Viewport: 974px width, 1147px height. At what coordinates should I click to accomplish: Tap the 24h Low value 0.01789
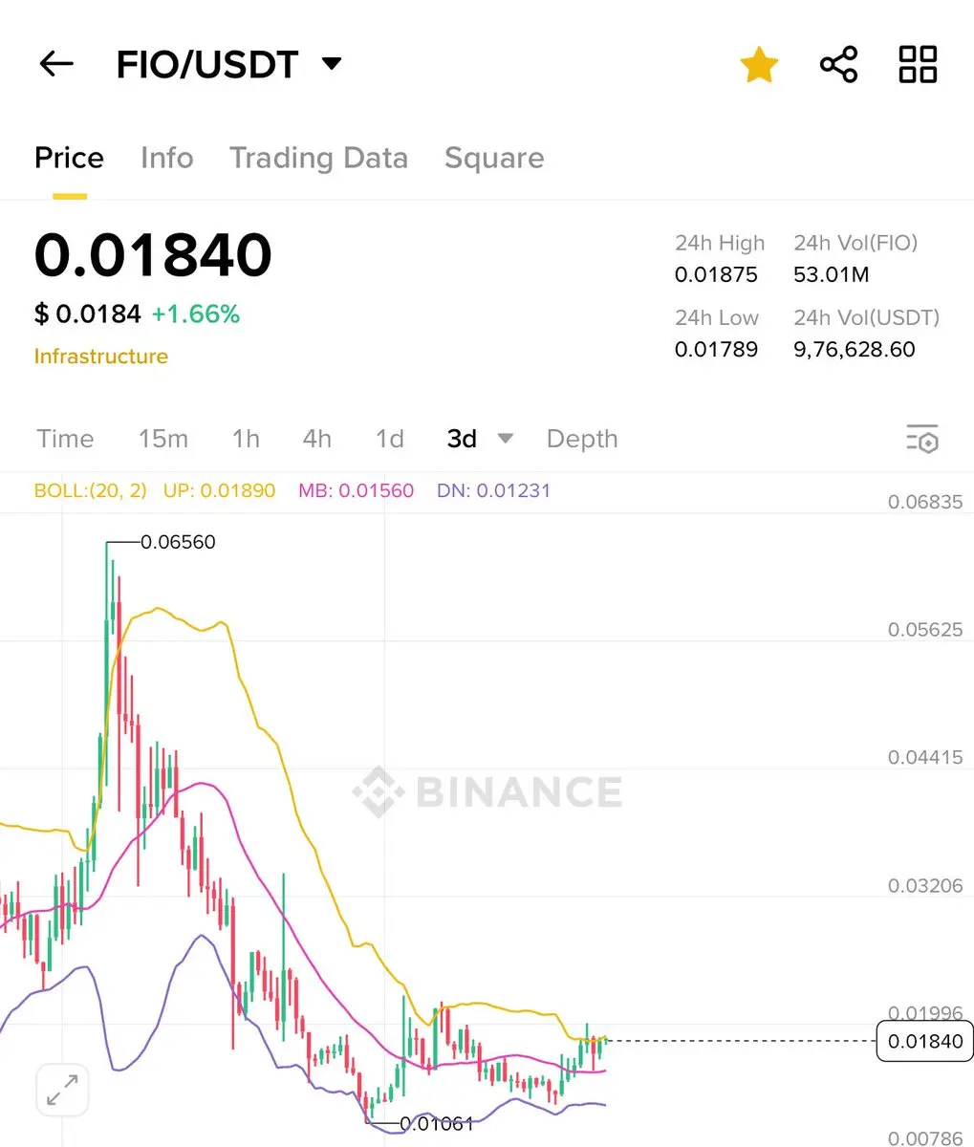(x=716, y=350)
